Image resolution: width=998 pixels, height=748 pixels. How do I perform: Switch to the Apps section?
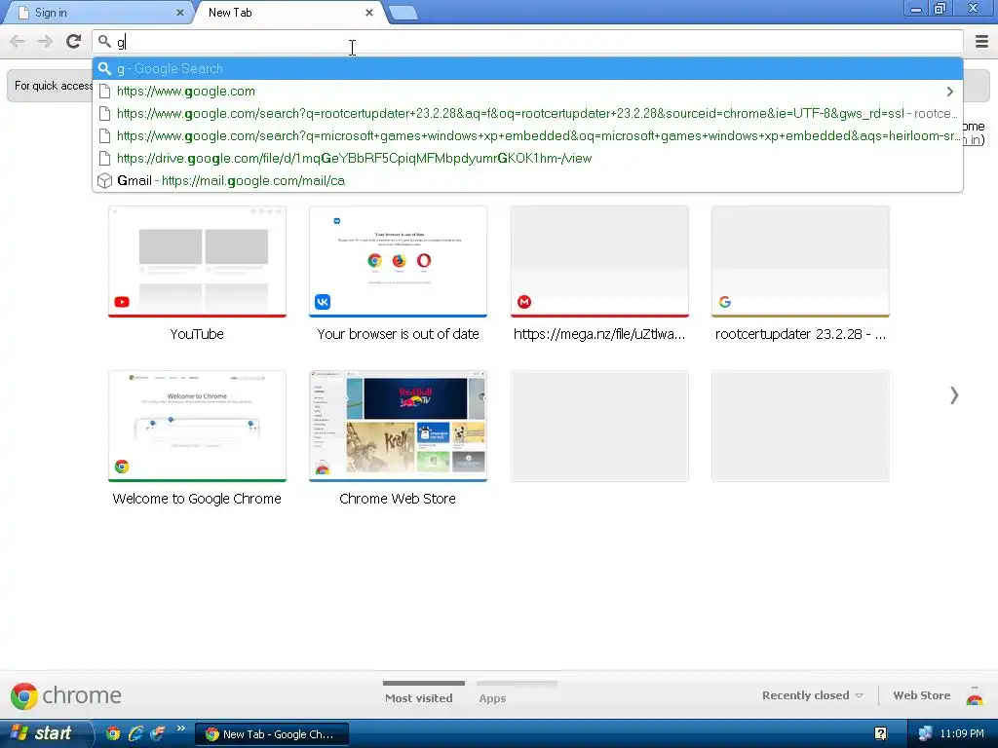coord(492,697)
